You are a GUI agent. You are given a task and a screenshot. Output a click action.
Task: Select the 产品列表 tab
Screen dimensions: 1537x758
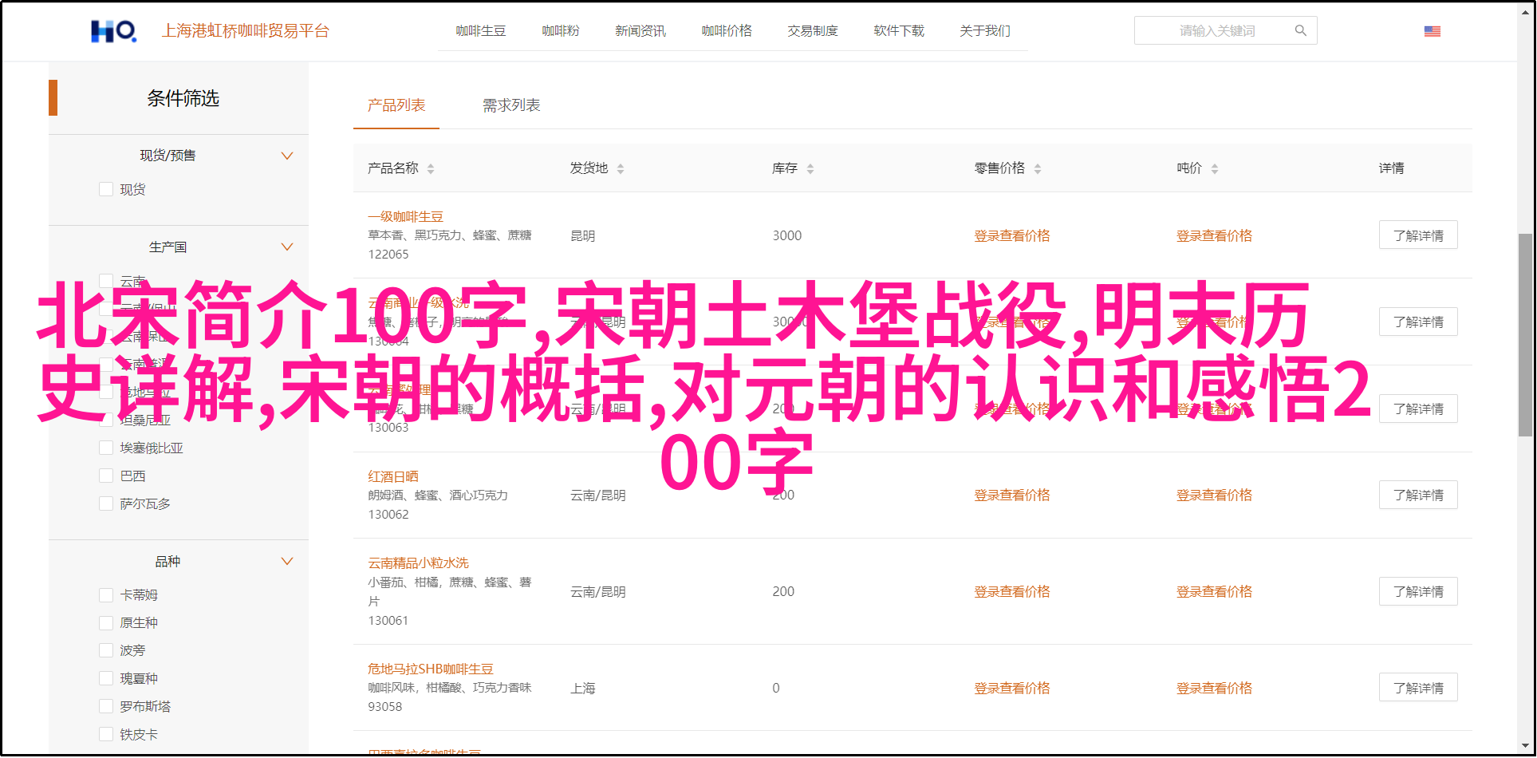tap(396, 105)
